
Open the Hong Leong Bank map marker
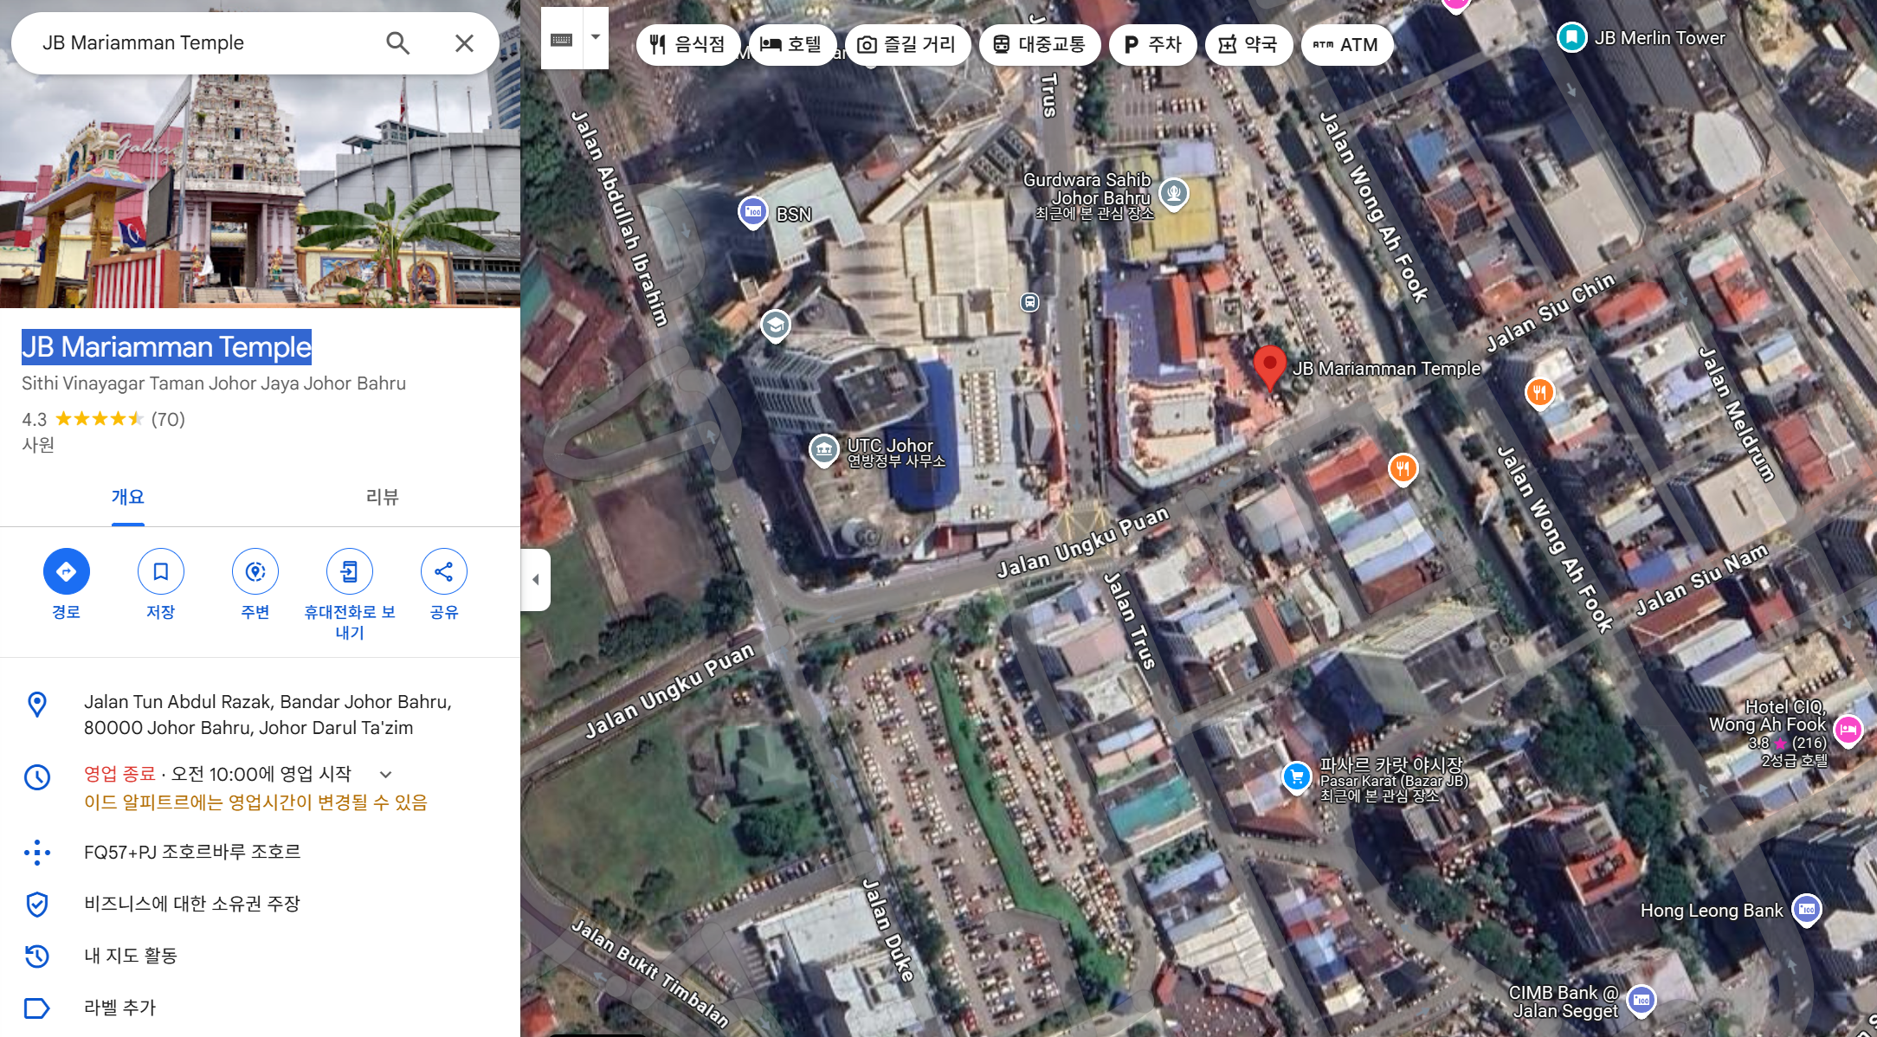1806,909
